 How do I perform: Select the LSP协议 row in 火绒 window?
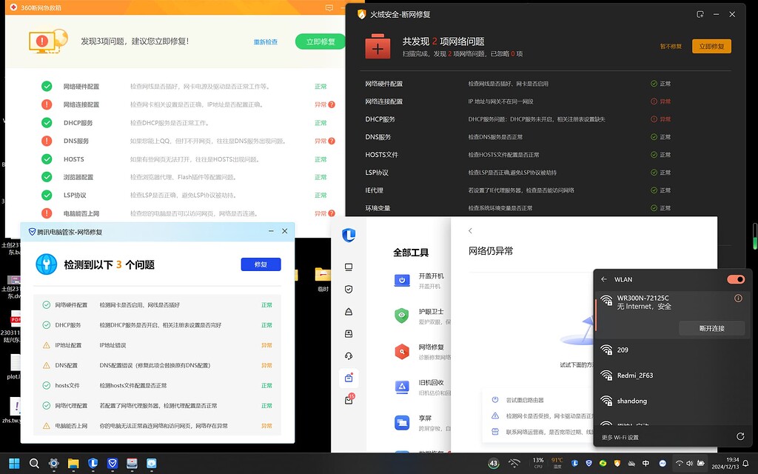(546, 173)
